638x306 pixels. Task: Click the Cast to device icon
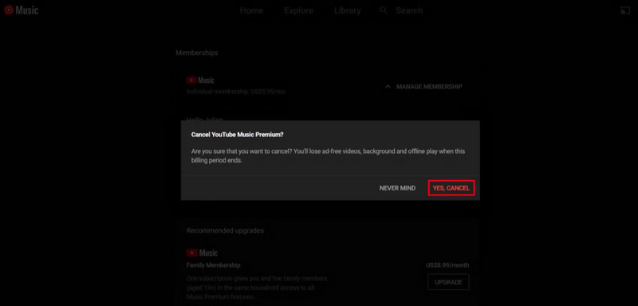coord(625,10)
